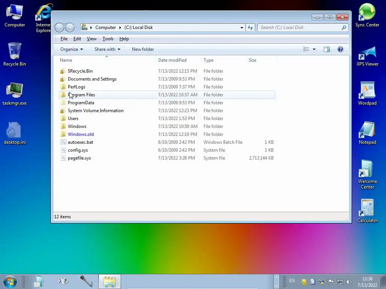Expand the root breadcrumb arrow

(x=91, y=27)
